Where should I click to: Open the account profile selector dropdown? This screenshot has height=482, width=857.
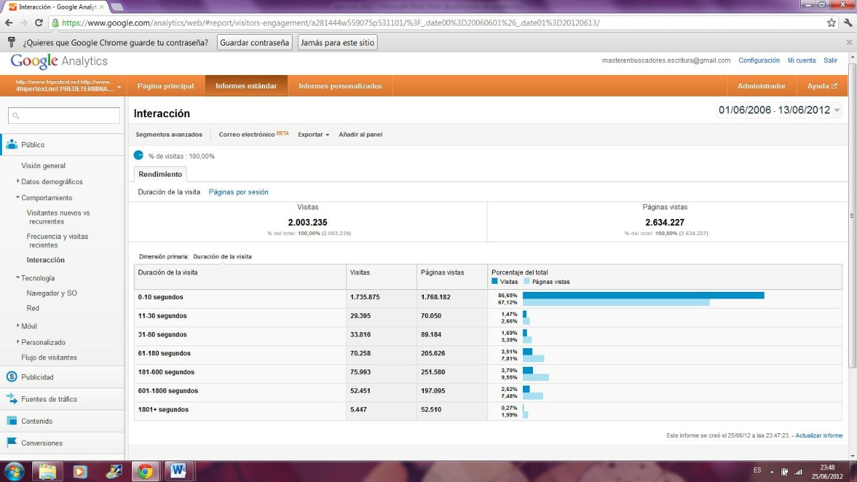point(119,86)
